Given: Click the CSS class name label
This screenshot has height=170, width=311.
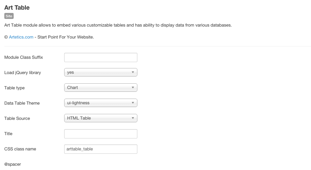Looking at the screenshot, I should [x=20, y=149].
